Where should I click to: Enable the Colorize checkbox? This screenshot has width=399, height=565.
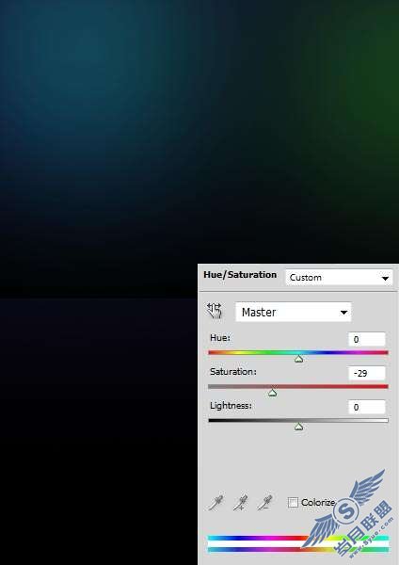[293, 502]
